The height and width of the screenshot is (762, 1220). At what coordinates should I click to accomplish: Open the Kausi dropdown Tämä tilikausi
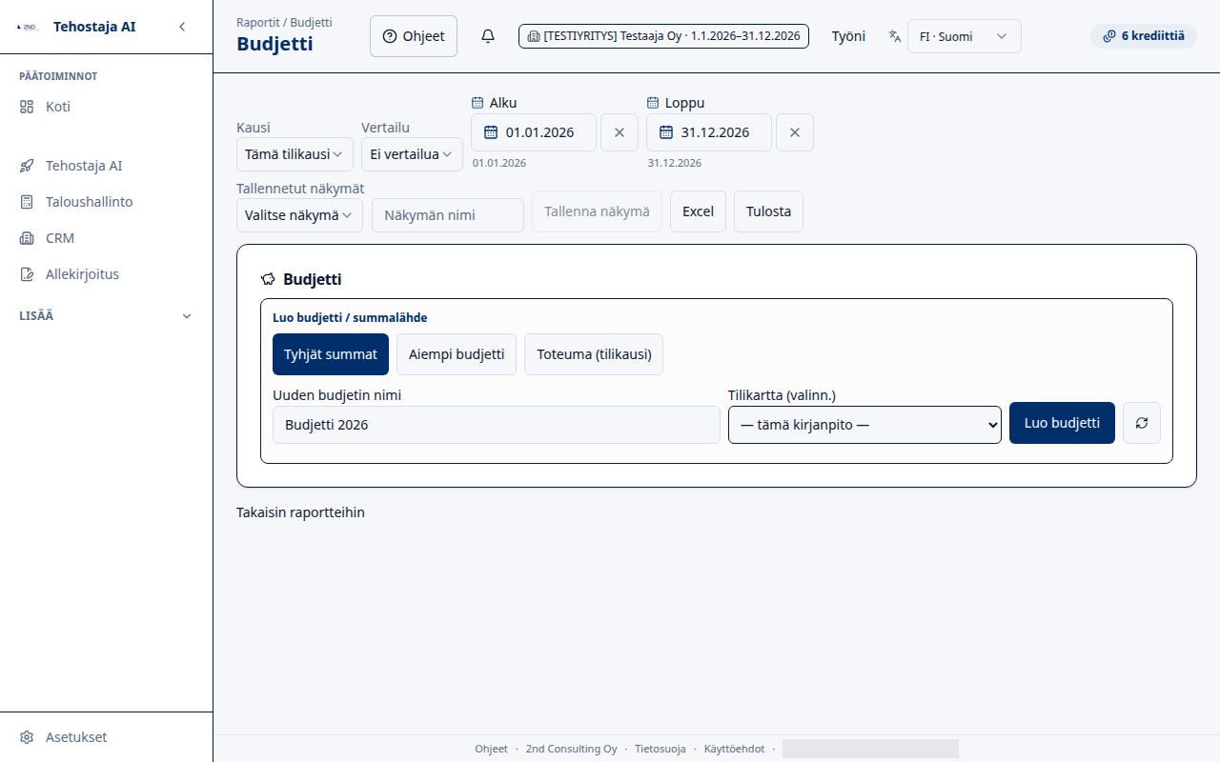[295, 154]
